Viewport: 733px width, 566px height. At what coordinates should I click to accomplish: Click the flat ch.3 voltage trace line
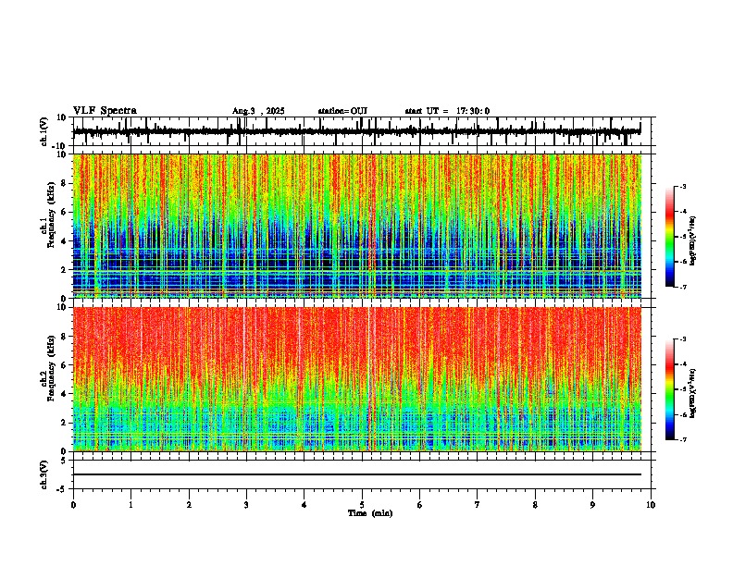357,474
